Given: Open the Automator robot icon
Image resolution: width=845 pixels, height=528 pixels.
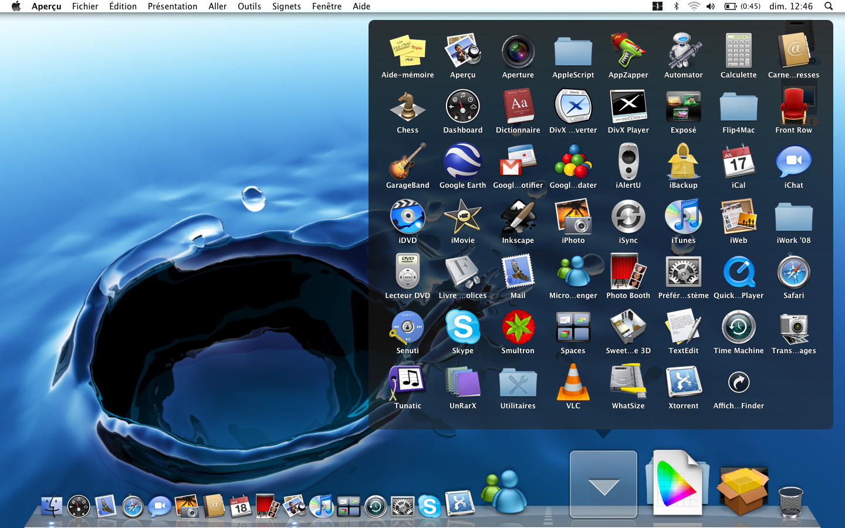Looking at the screenshot, I should [x=683, y=52].
